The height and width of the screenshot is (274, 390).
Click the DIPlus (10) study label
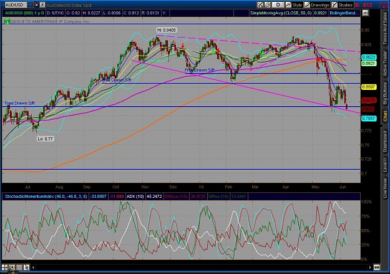[x=218, y=197]
